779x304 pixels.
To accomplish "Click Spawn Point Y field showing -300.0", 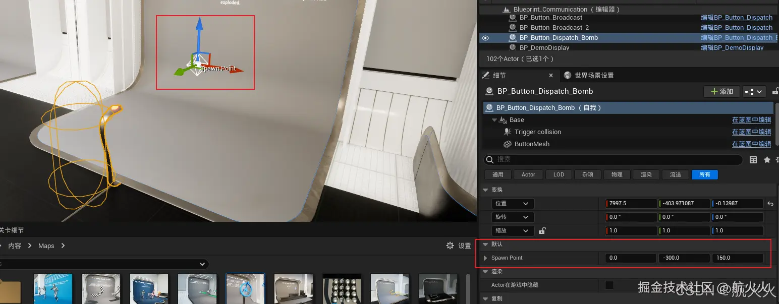I will pos(684,258).
